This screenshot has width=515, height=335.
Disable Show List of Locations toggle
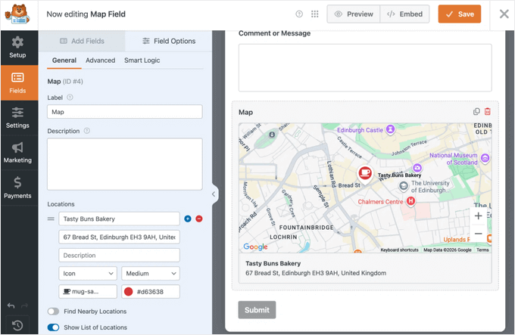point(53,327)
